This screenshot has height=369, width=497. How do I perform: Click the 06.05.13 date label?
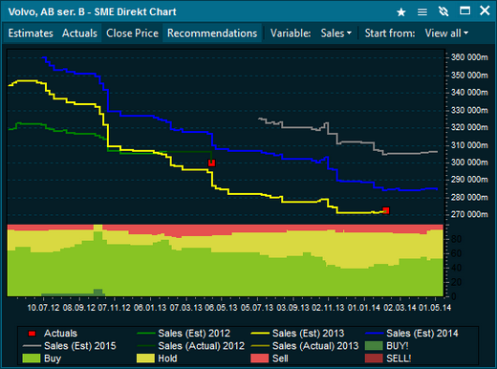pyautogui.click(x=221, y=308)
